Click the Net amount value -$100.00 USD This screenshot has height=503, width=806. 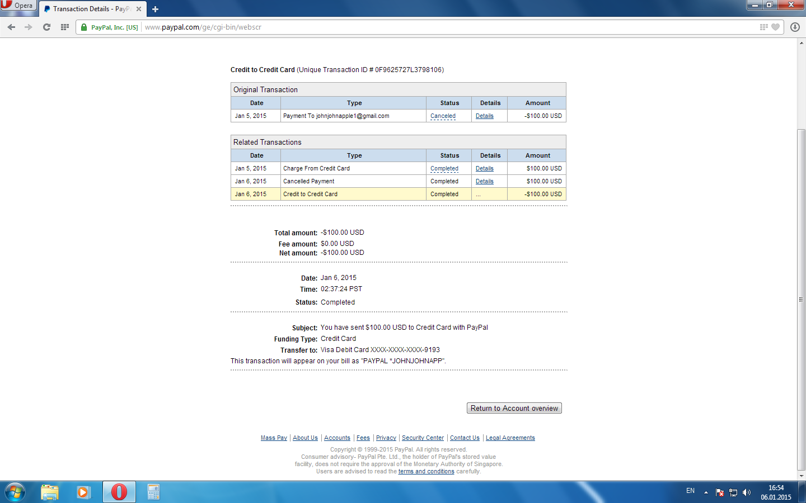click(x=343, y=253)
